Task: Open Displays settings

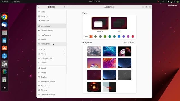Action: click(51, 77)
